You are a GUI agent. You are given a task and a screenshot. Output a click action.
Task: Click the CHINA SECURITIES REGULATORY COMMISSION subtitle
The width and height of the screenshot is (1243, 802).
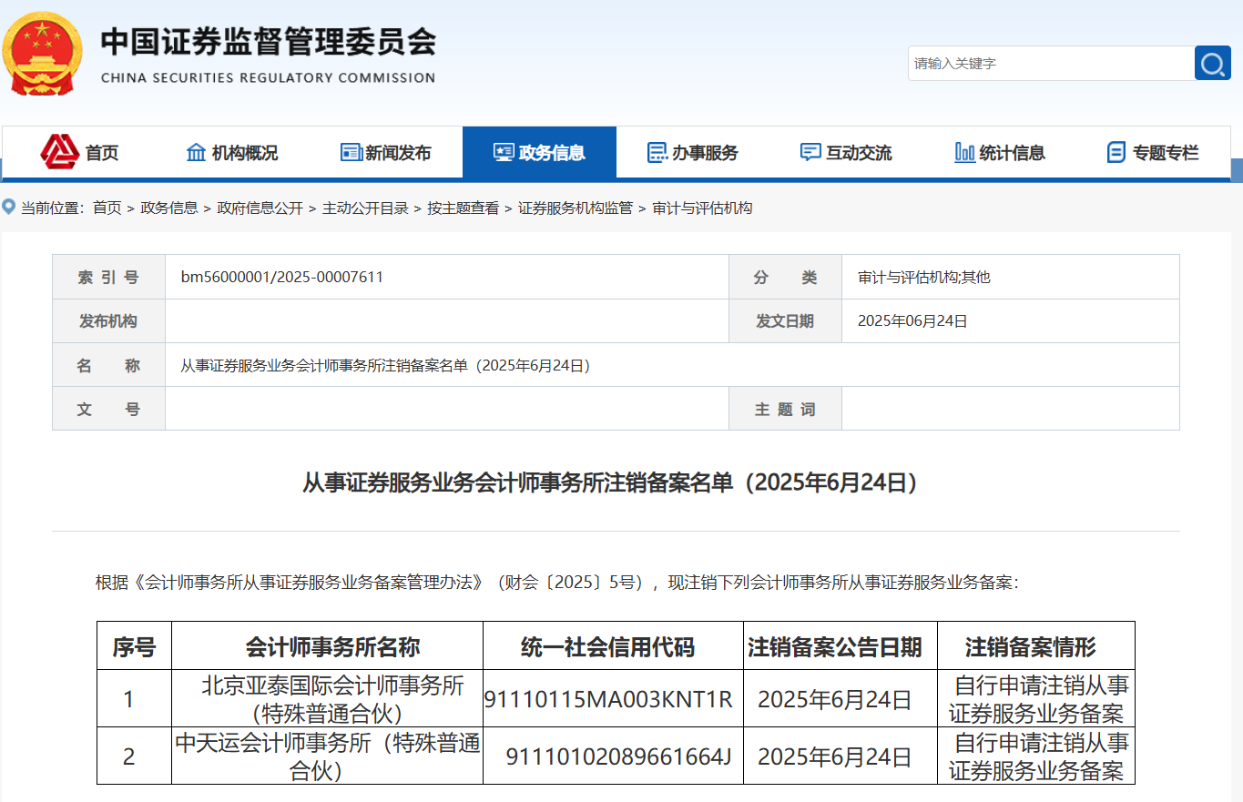pyautogui.click(x=268, y=77)
